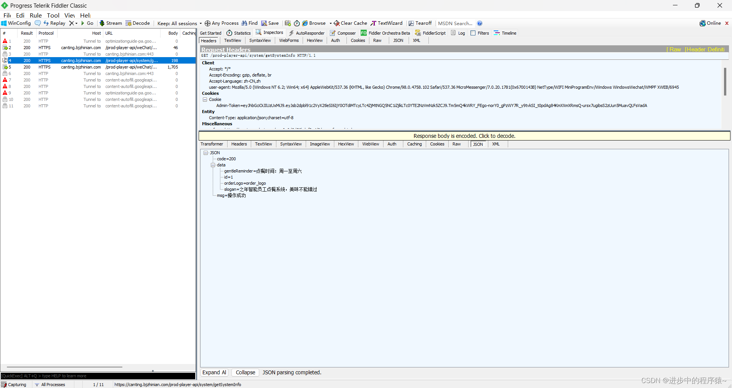Viewport: 732px width, 388px height.
Task: Click the screenshot camera icon
Action: tap(288, 23)
